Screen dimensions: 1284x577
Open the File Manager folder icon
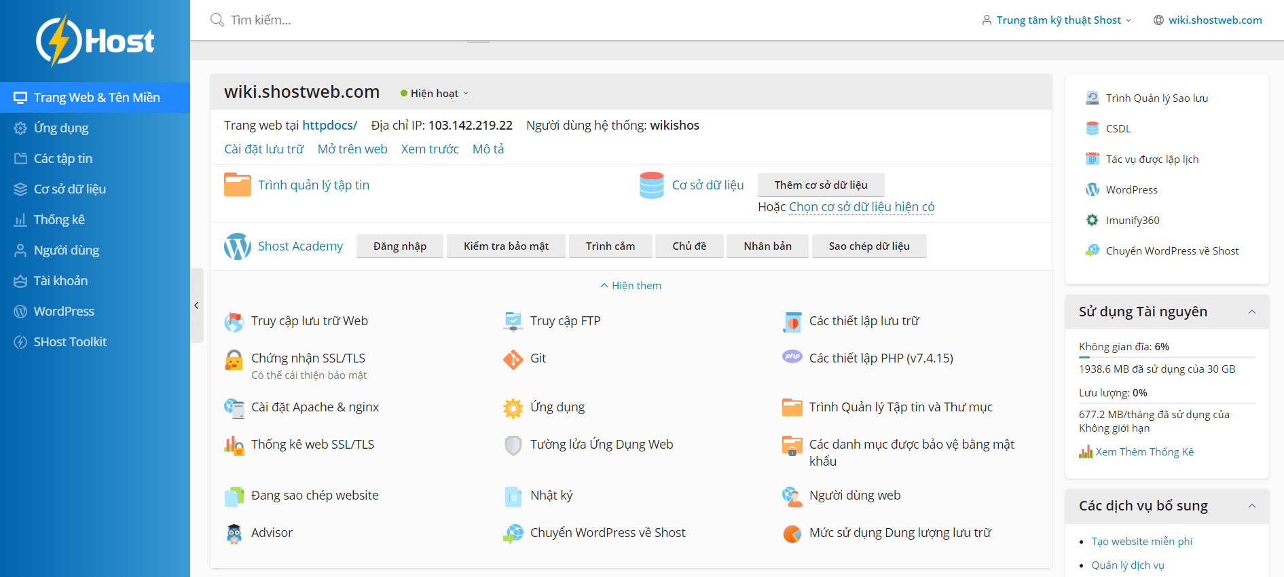coord(238,185)
